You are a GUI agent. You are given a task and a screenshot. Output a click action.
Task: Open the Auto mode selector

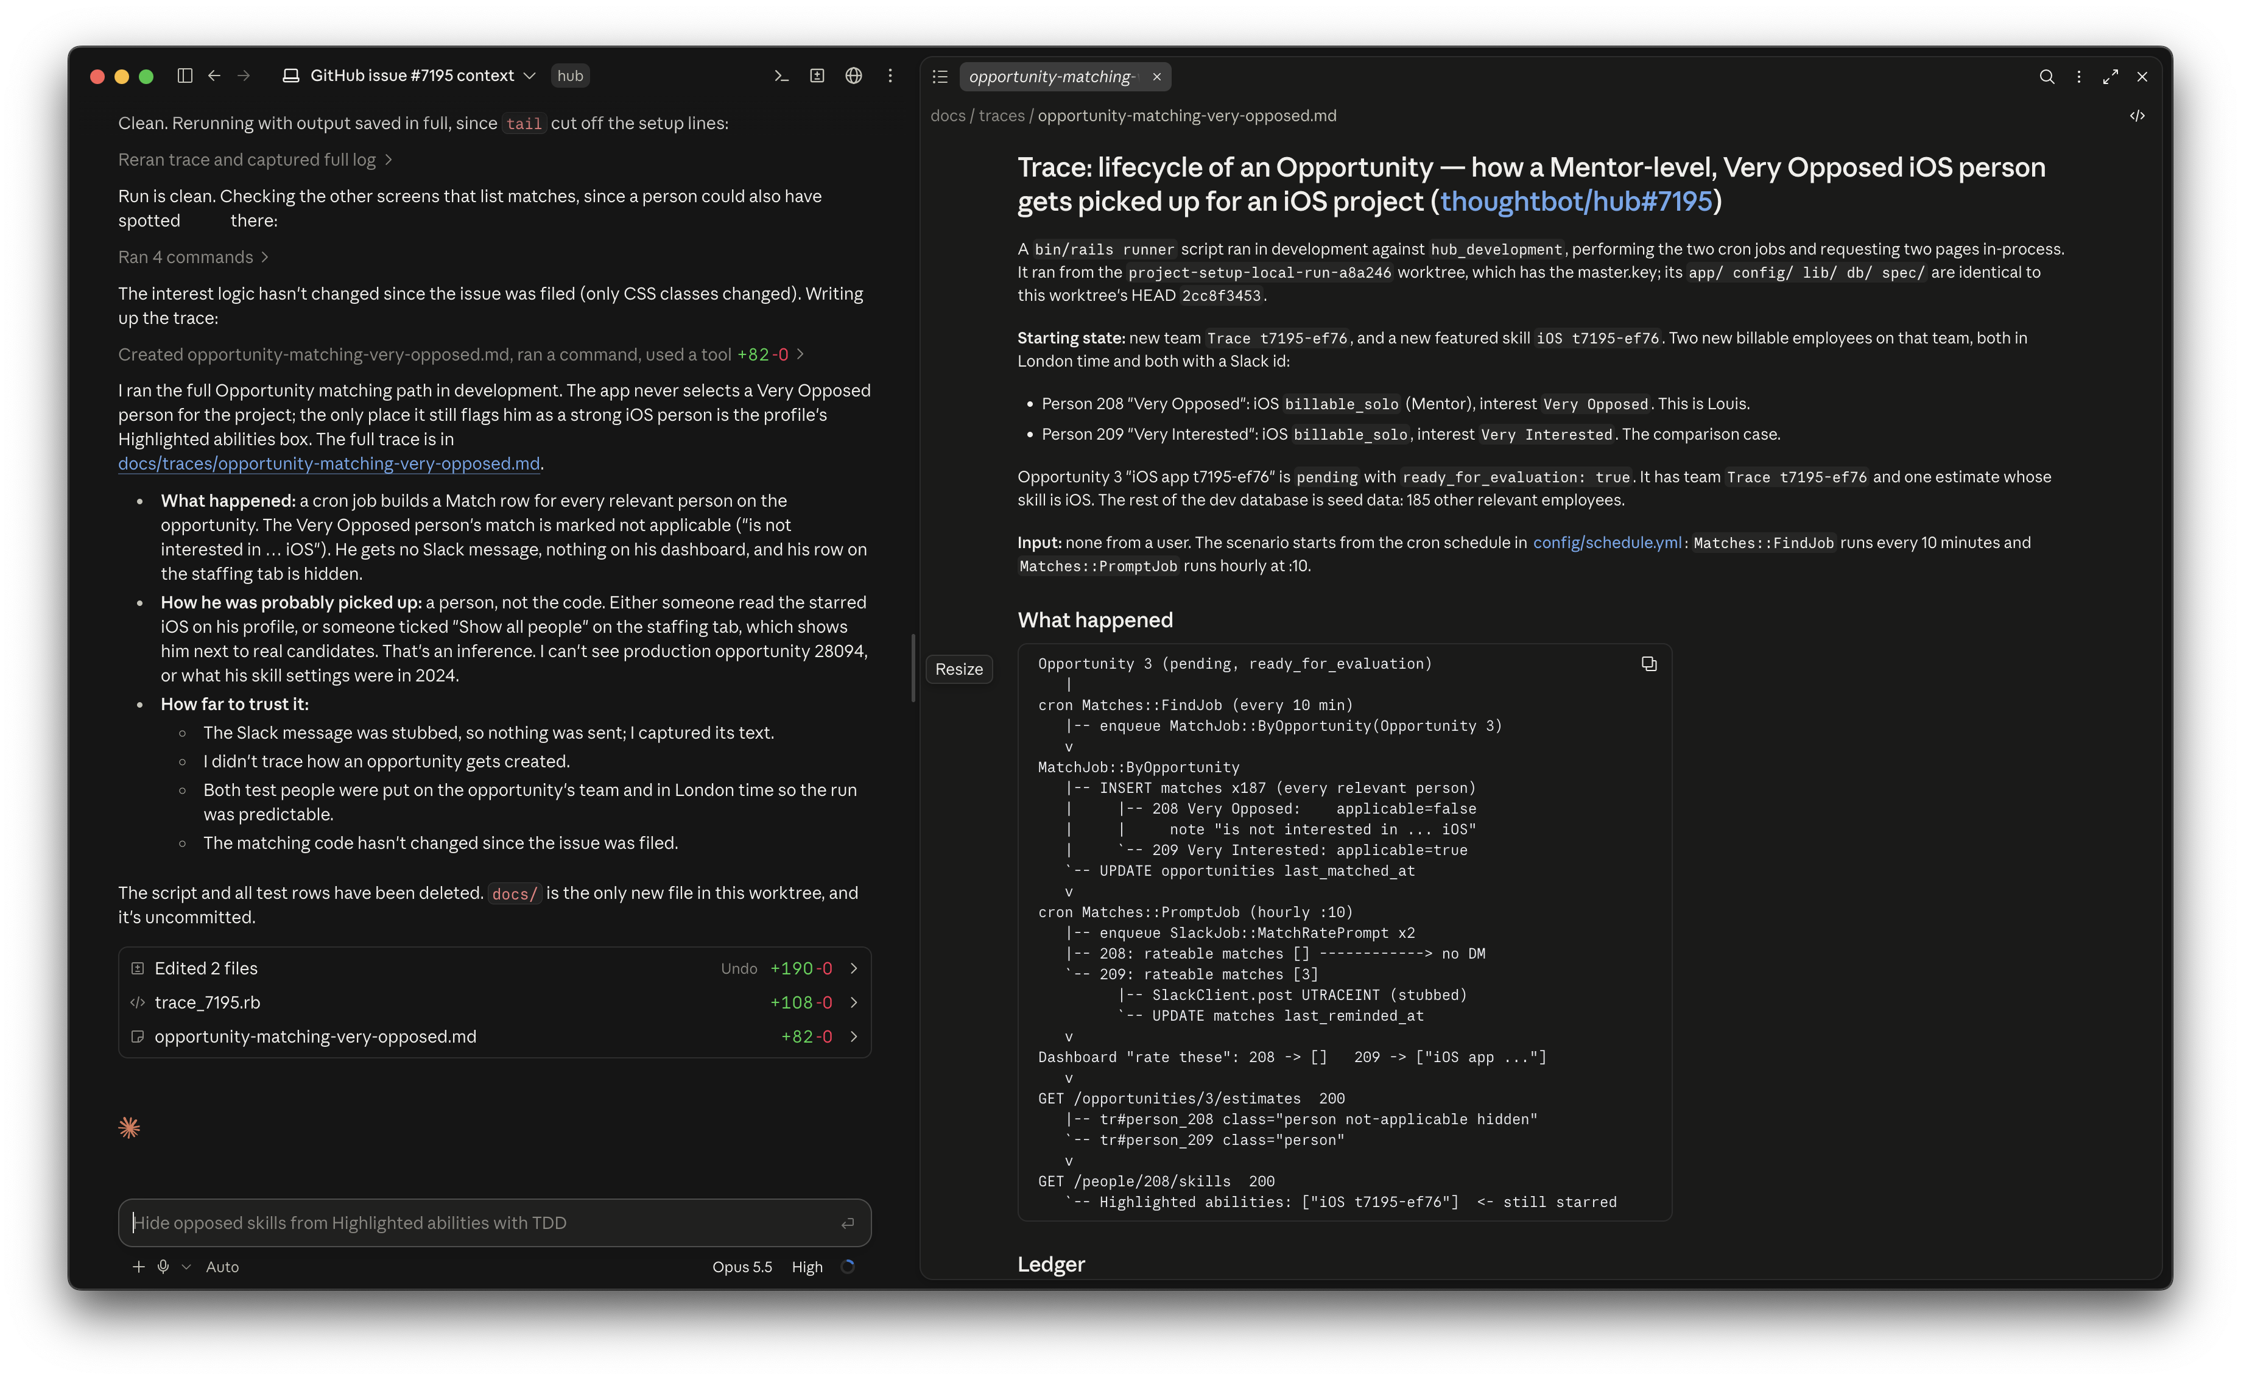(x=223, y=1267)
